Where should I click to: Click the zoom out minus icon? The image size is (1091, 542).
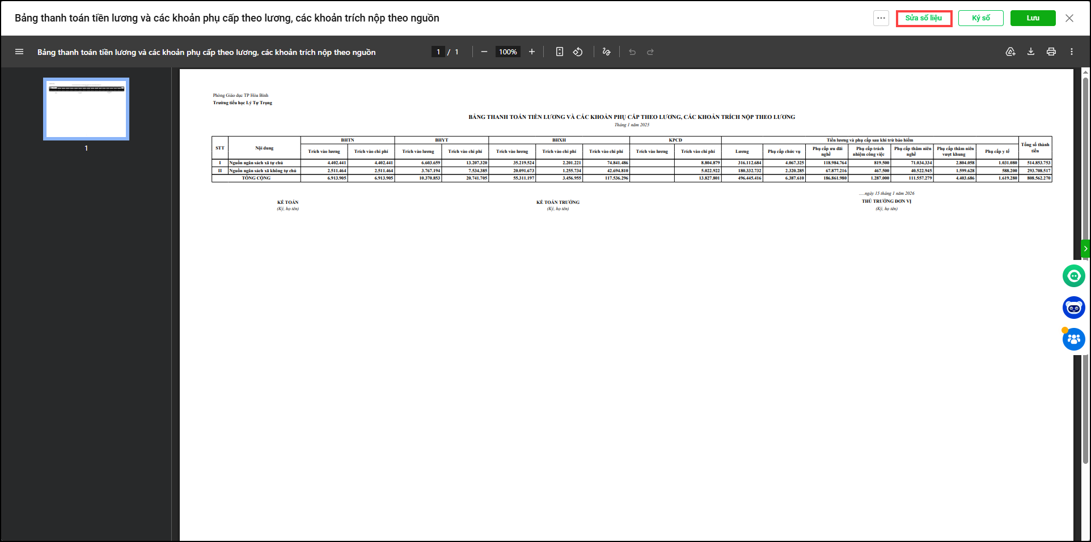(484, 52)
